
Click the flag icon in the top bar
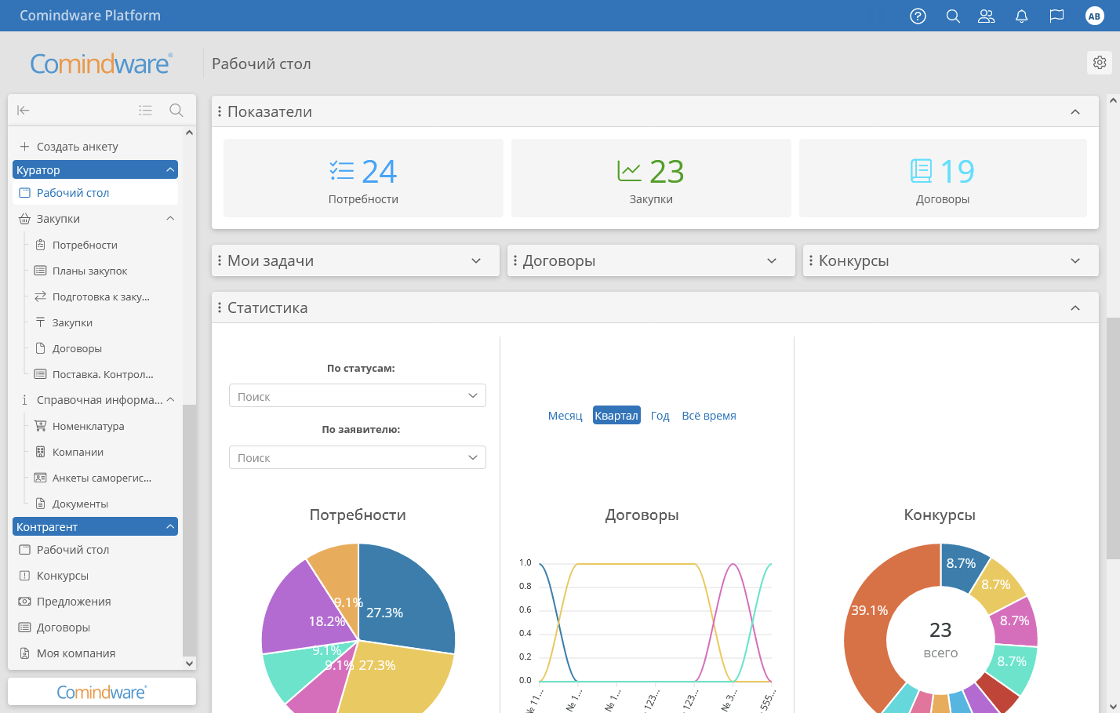pyautogui.click(x=1056, y=16)
